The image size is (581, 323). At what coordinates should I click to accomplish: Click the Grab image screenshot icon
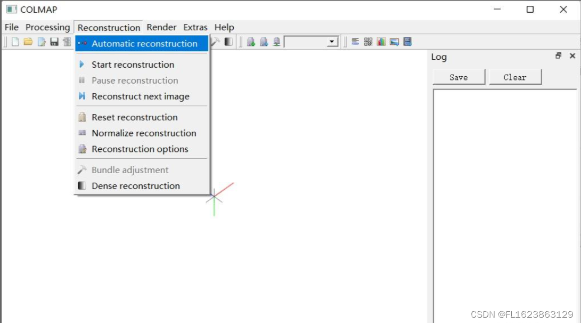(394, 42)
